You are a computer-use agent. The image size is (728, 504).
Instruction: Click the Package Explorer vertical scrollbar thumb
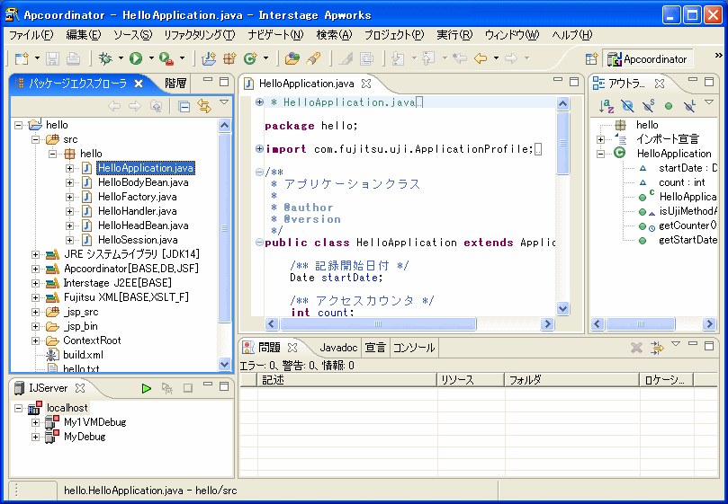[224, 227]
